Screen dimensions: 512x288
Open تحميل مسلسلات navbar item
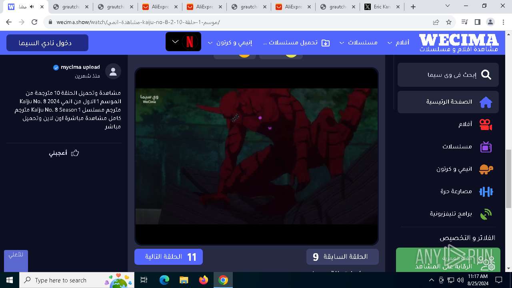pos(296,42)
